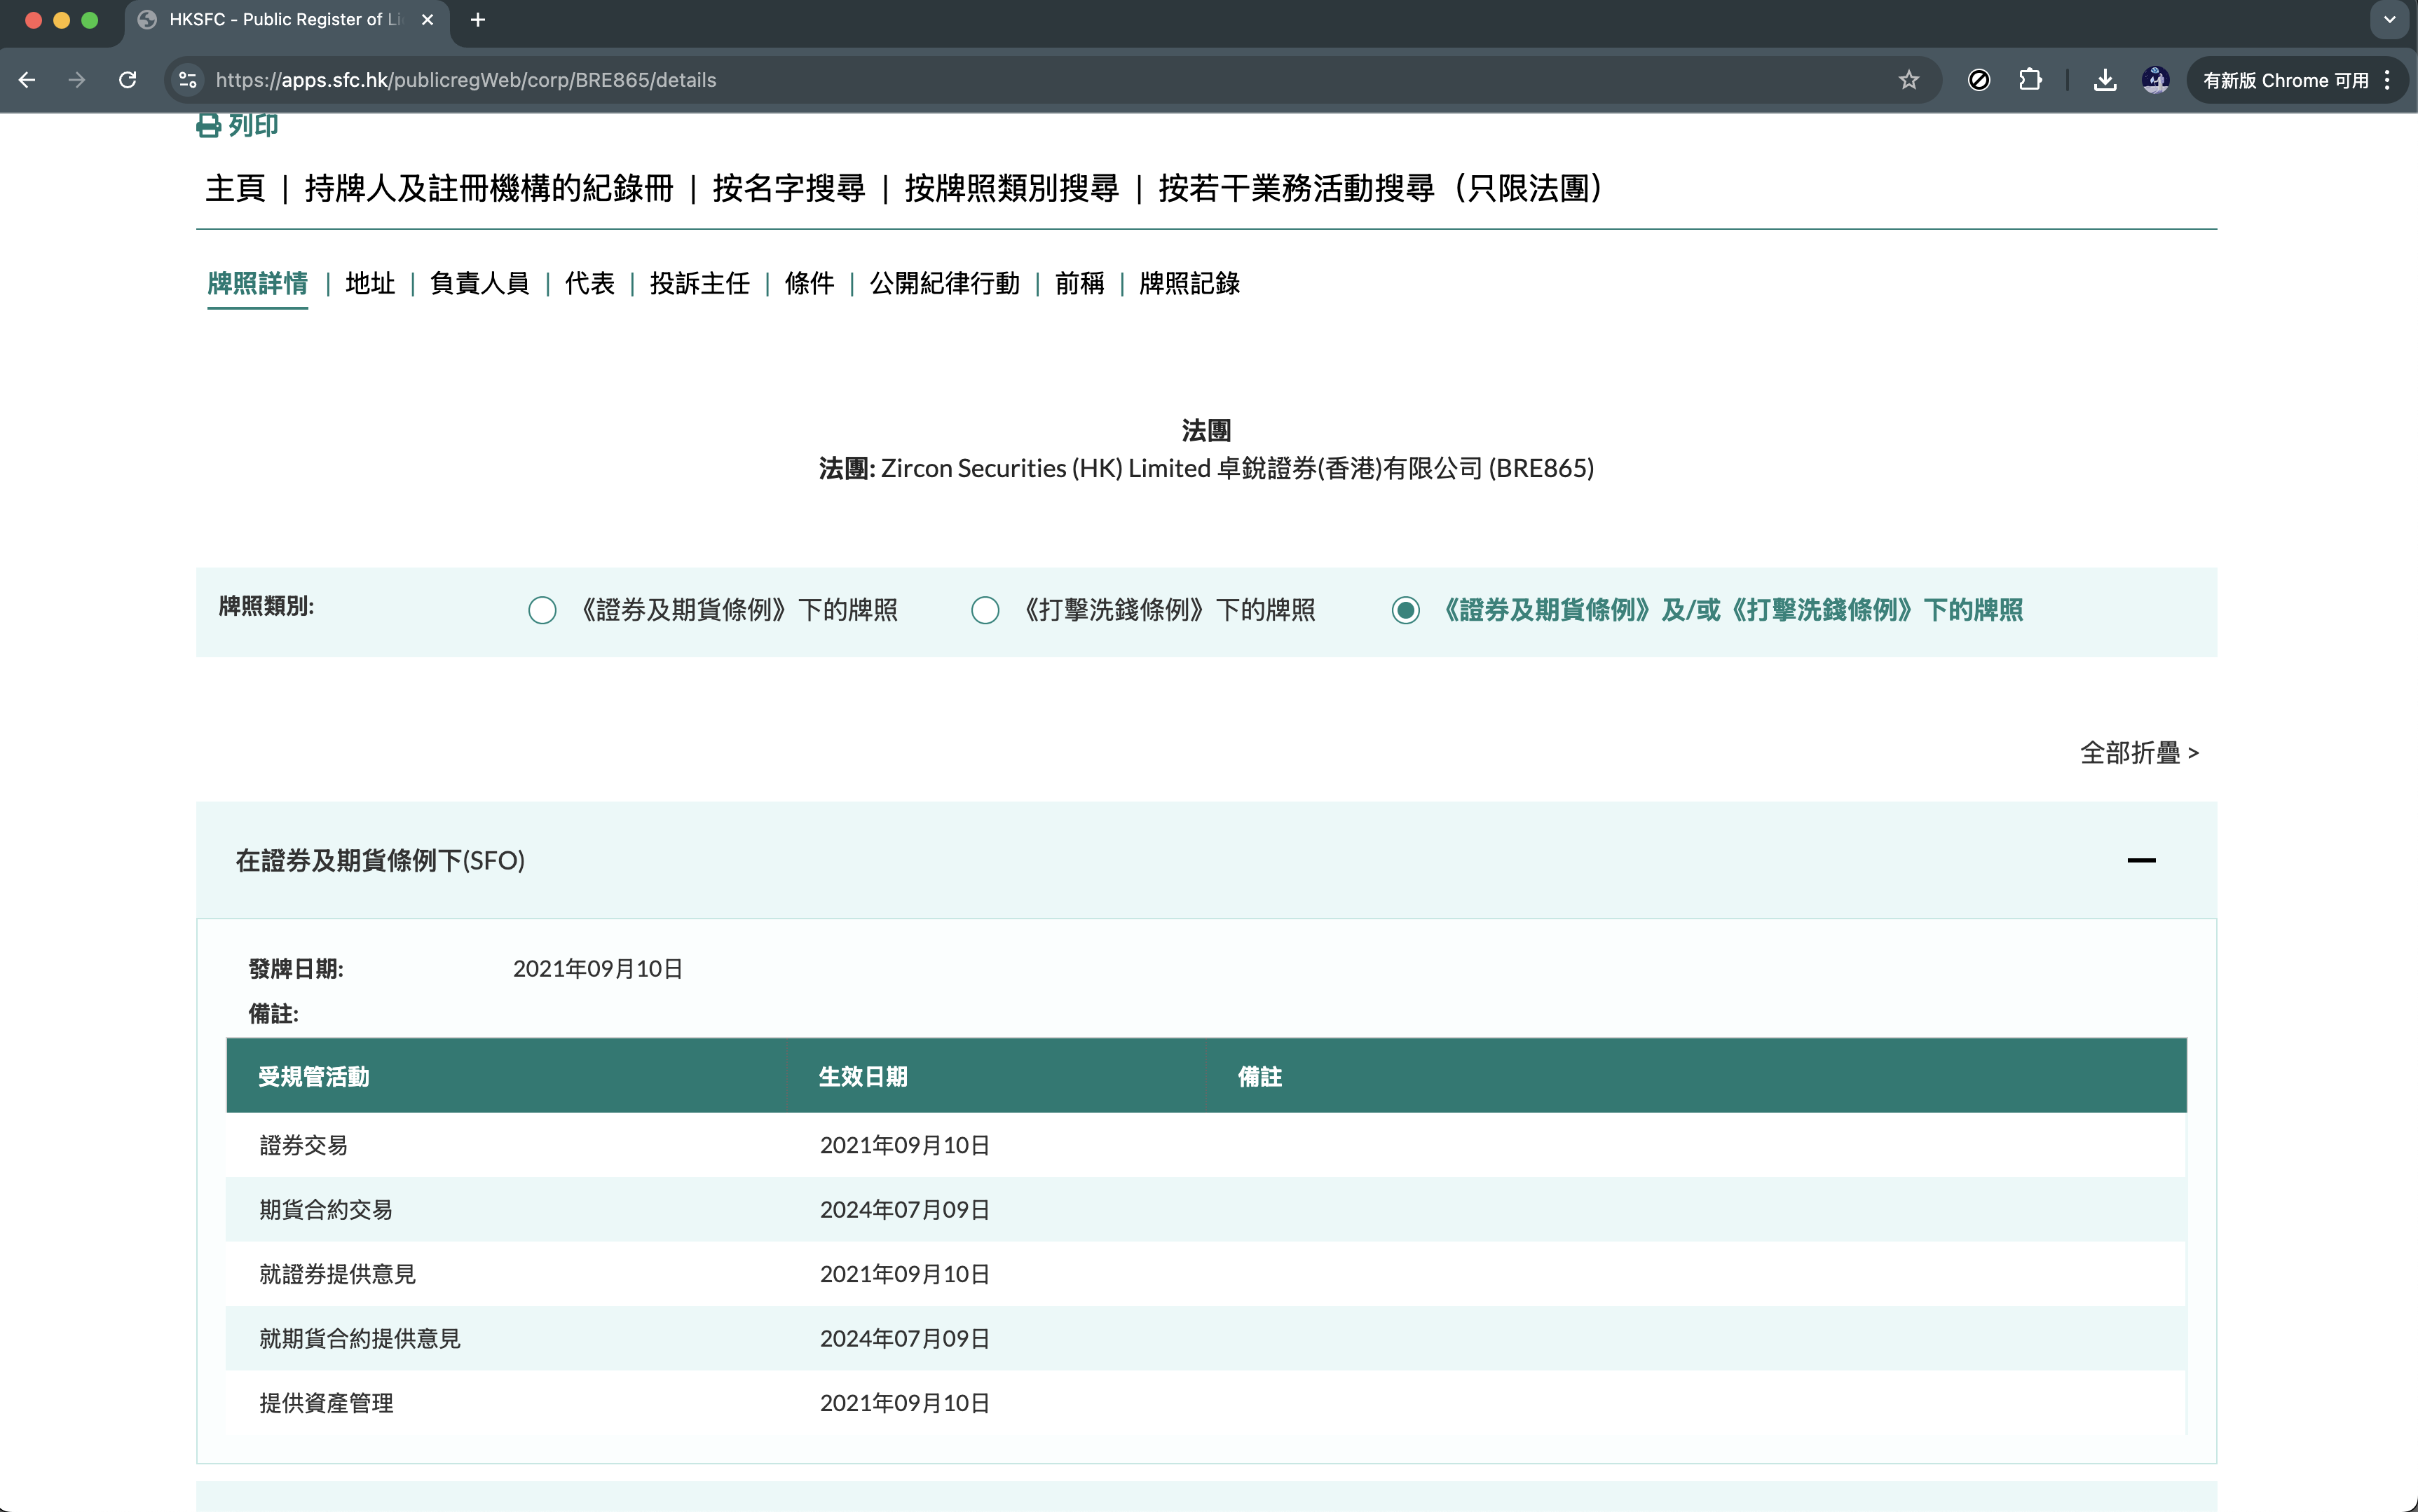Open site information icon in address bar
Viewport: 2418px width, 1512px height.
pos(187,80)
